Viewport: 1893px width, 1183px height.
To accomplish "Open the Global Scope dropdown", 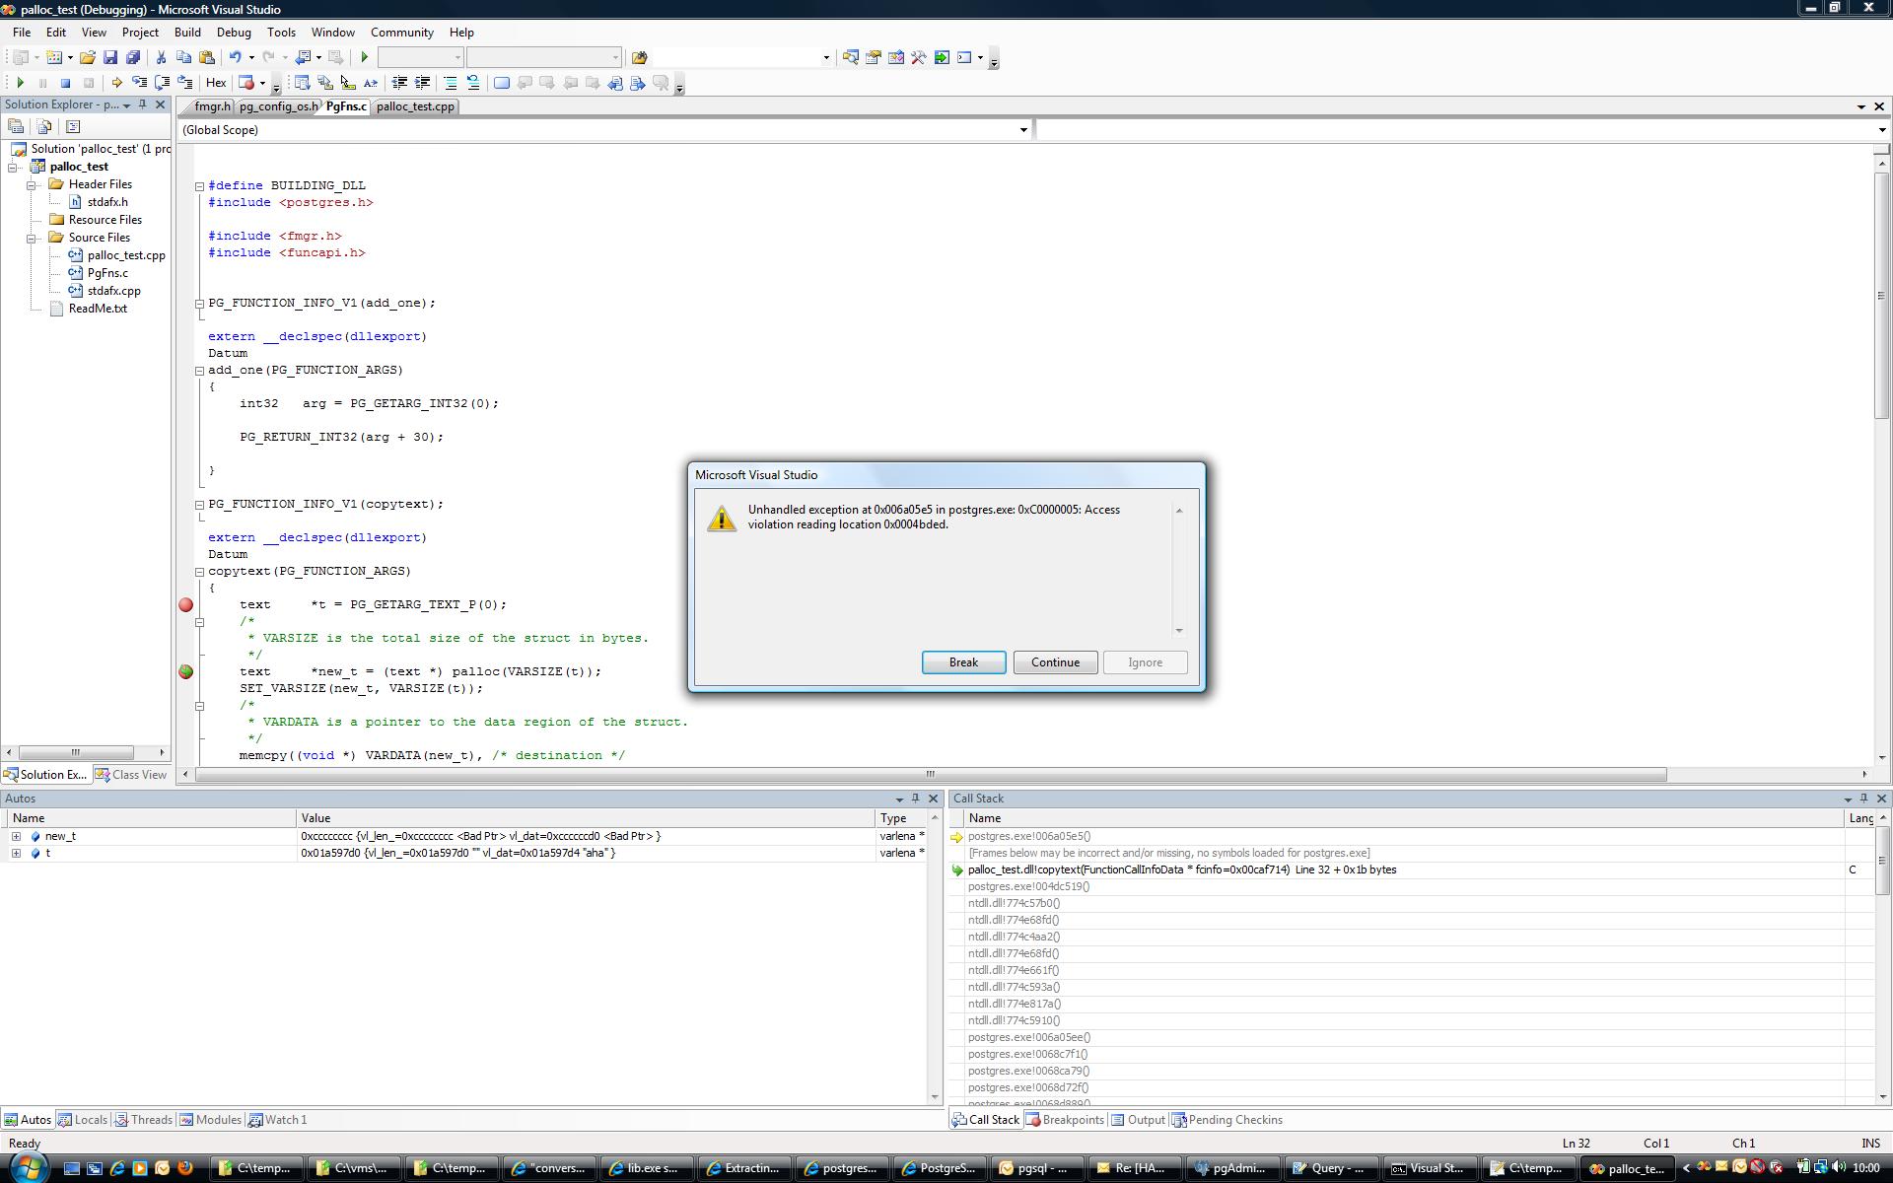I will click(x=1022, y=130).
